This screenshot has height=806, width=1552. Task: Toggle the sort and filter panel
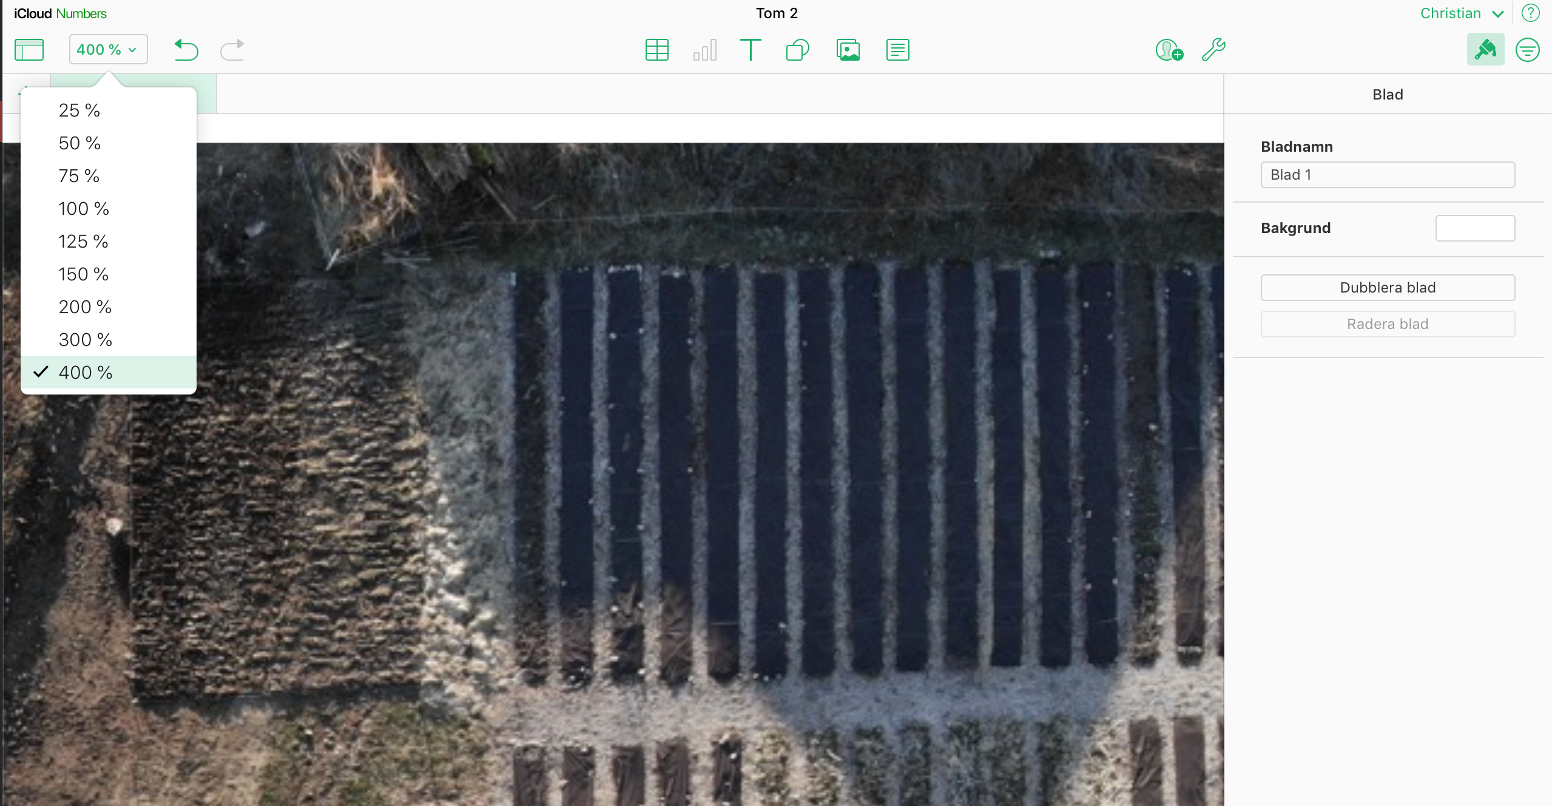[x=1527, y=50]
